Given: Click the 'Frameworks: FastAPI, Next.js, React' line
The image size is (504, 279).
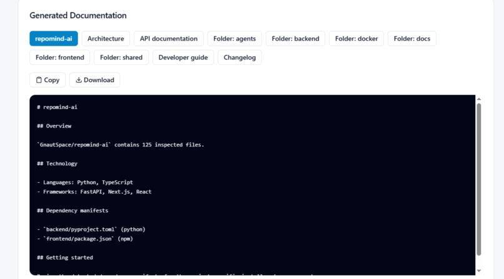Looking at the screenshot, I should pyautogui.click(x=94, y=191).
